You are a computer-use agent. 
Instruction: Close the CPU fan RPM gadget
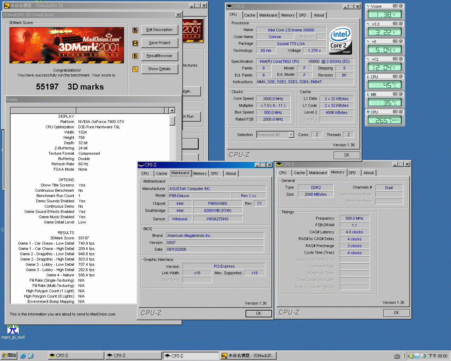pos(401,112)
